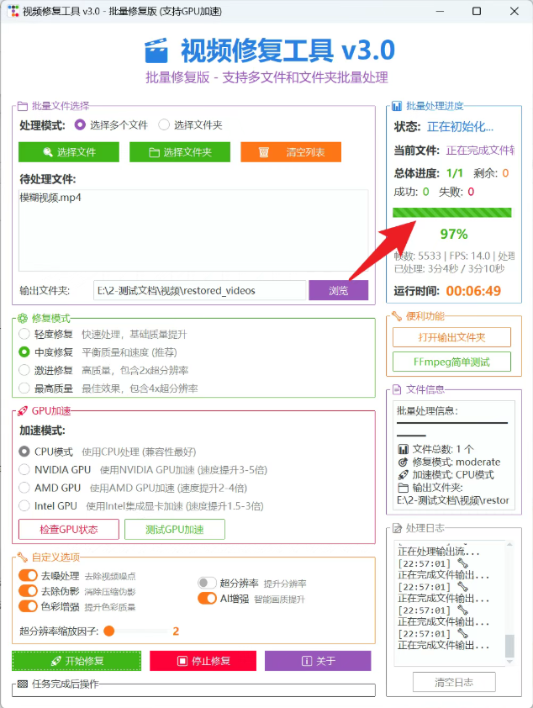Click the orange 清空列表 button
Screen dimensions: 533x708
(290, 152)
